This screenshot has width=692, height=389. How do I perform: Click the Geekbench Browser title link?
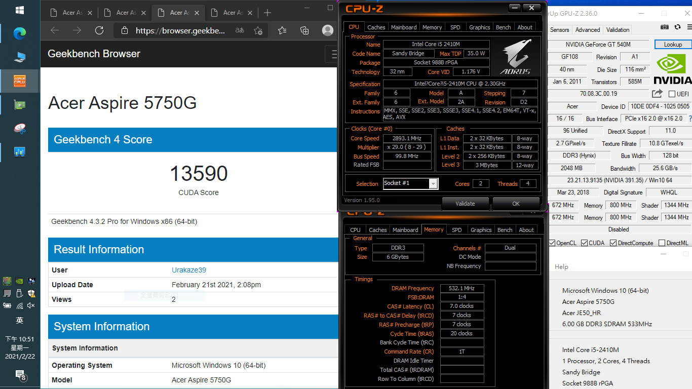coord(94,54)
